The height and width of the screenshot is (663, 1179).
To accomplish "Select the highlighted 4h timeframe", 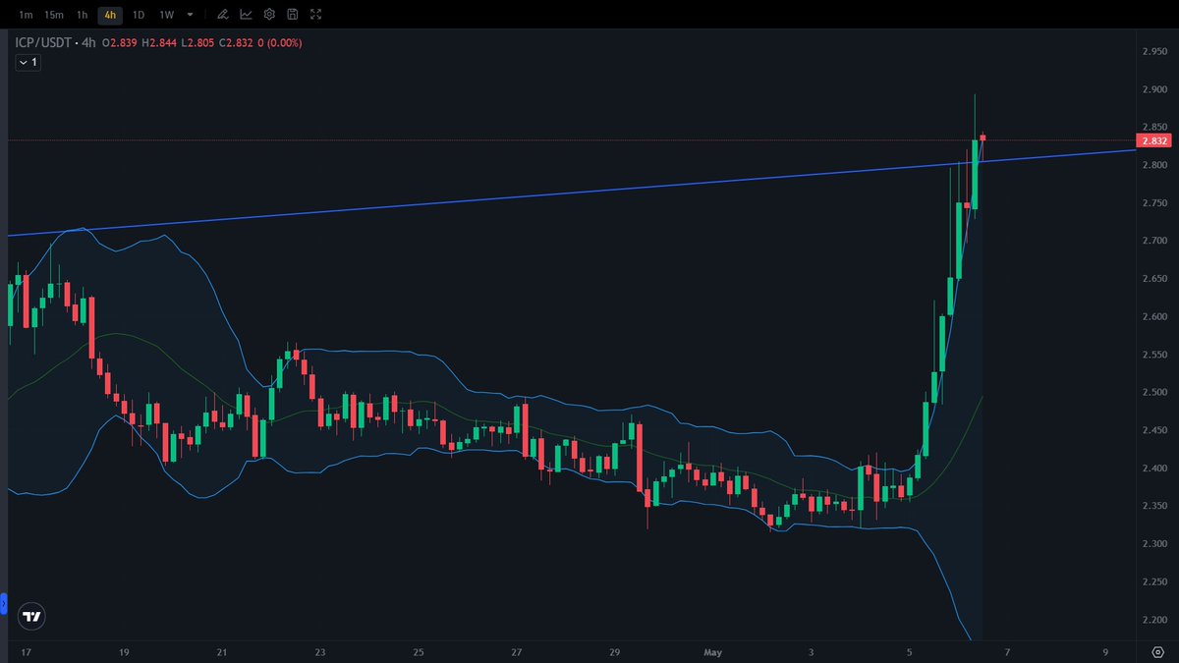I will click(110, 15).
